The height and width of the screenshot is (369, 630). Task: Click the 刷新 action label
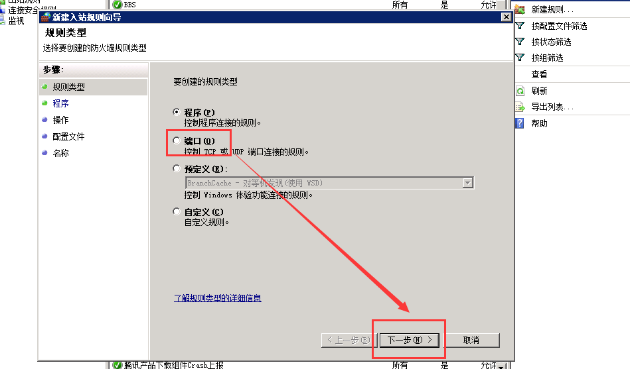pyautogui.click(x=539, y=91)
